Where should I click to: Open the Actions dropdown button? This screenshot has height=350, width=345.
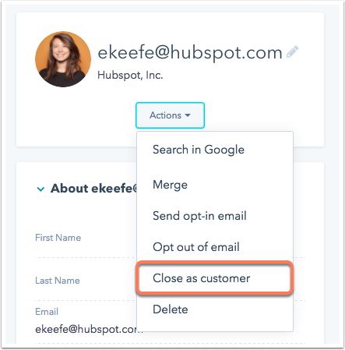170,115
